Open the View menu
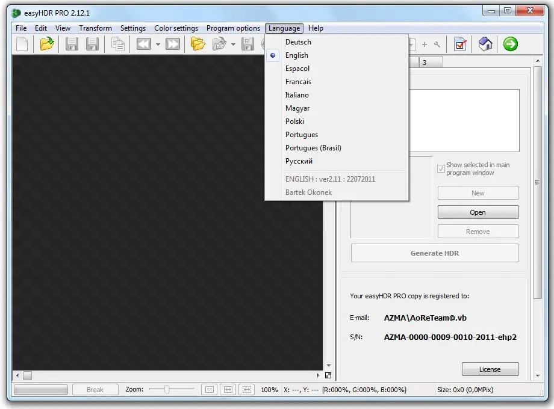Screen dimensions: 554x409 [63, 28]
